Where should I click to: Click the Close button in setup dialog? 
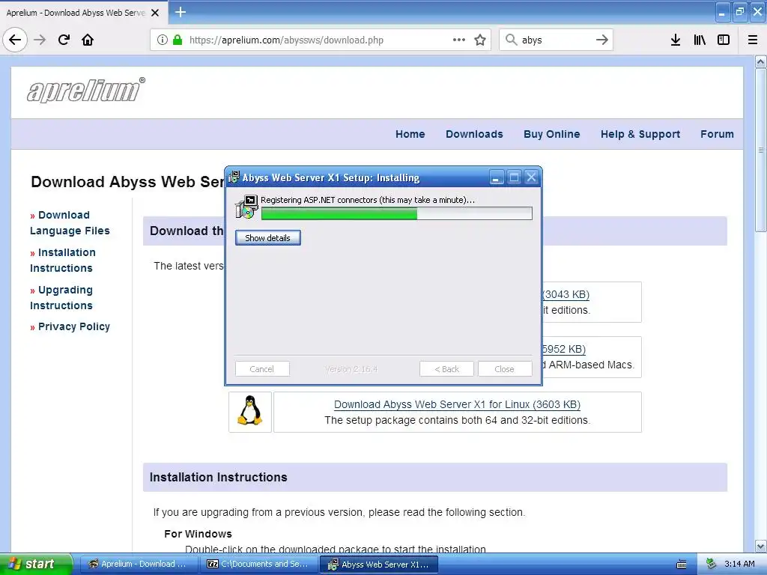[x=505, y=369]
